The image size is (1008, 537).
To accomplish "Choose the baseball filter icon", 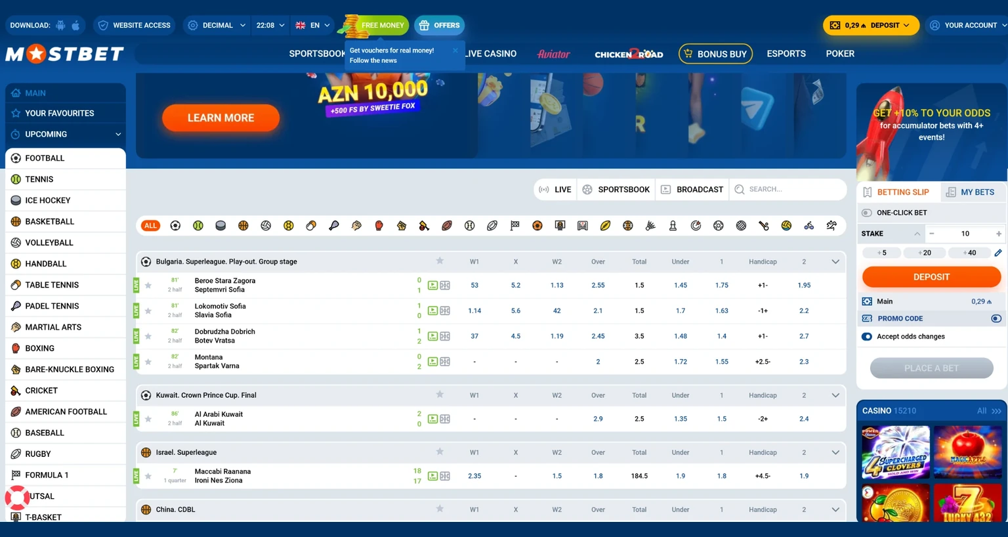I will [x=470, y=226].
